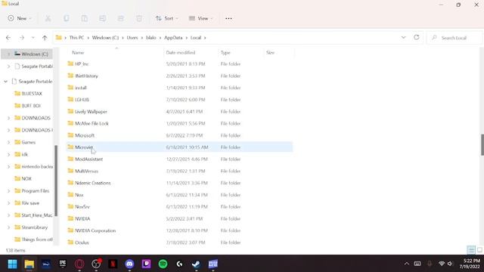484x272 pixels.
Task: Open NOX folder in sidebar
Action: coord(23,179)
